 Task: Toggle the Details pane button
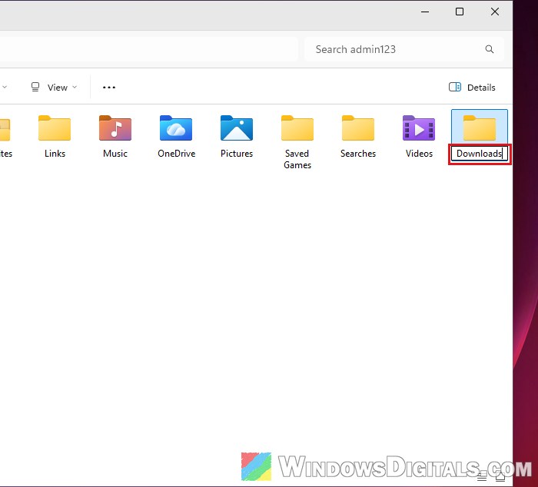pos(472,88)
